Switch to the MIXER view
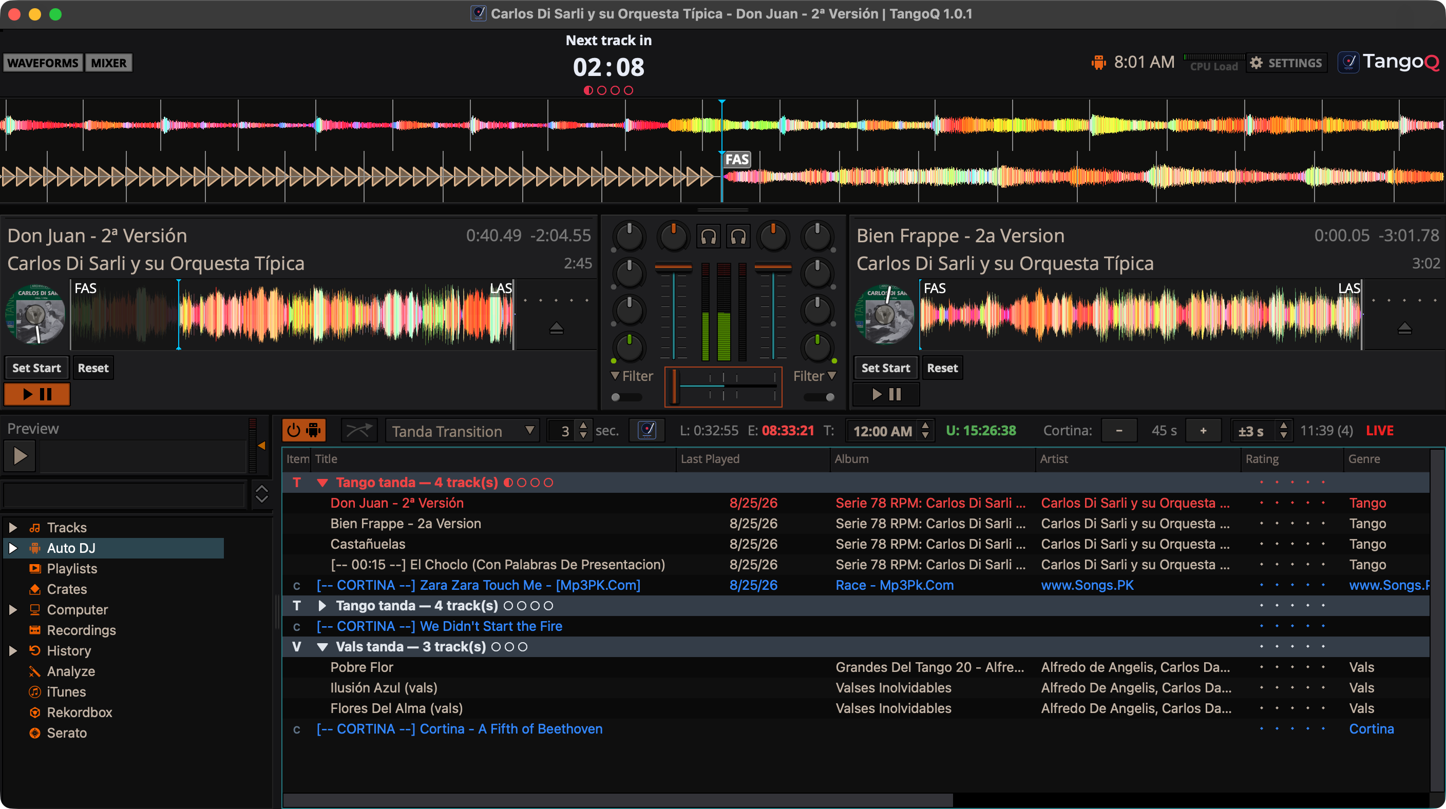 (109, 63)
